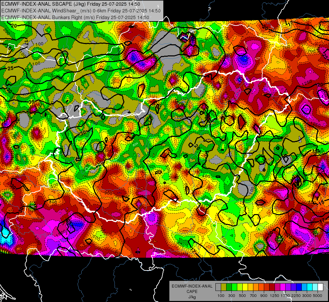Select the SBCAPE (J/kg) header line
Screen dimensions: 329x302
tap(71, 4)
